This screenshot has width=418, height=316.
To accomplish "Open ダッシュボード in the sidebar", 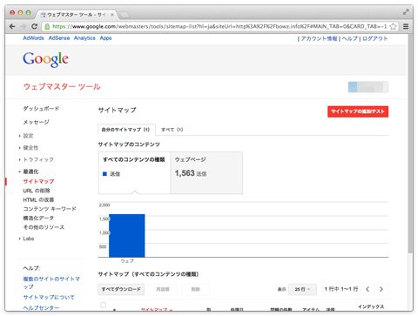I will 41,109.
